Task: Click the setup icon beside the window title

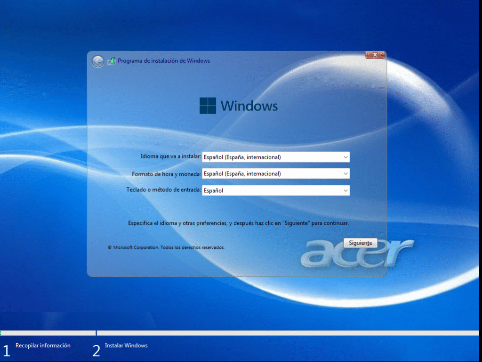Action: click(112, 61)
